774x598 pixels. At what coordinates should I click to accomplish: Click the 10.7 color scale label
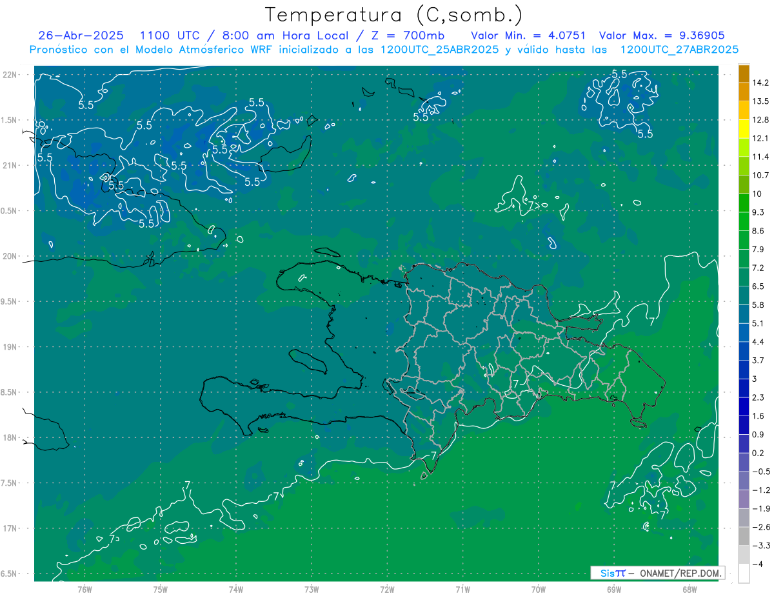(761, 175)
